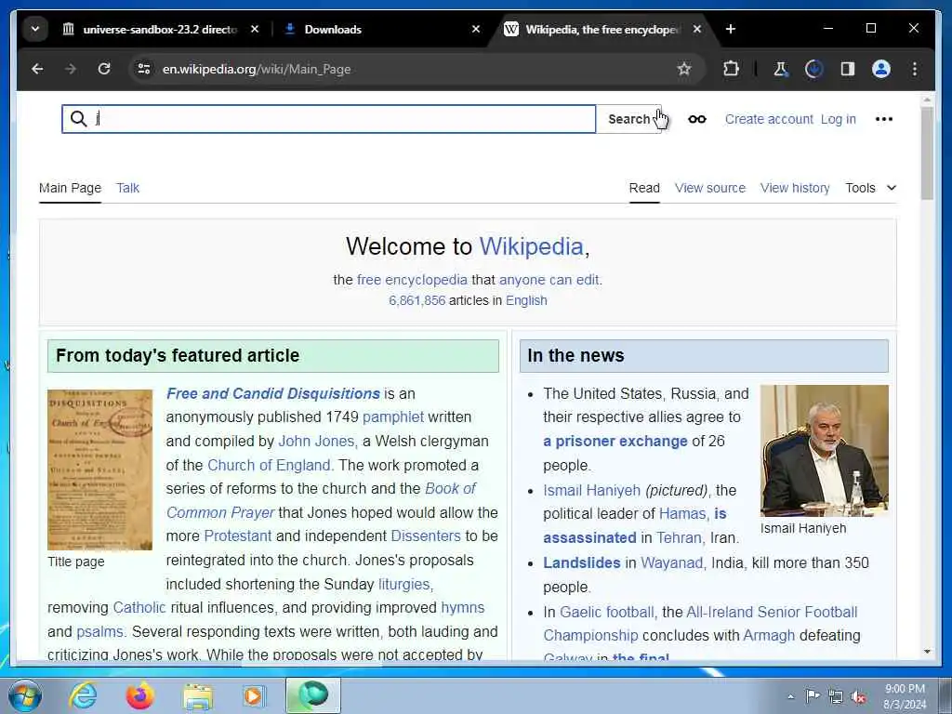Close the Wikipedia tab
952x714 pixels.
pos(697,29)
